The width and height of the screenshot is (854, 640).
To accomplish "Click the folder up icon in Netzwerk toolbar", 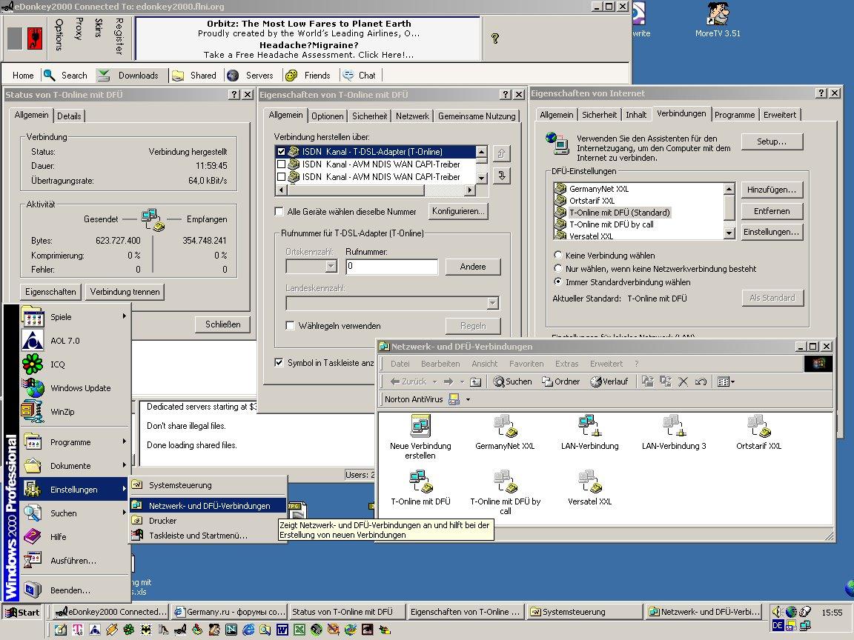I will tap(475, 381).
